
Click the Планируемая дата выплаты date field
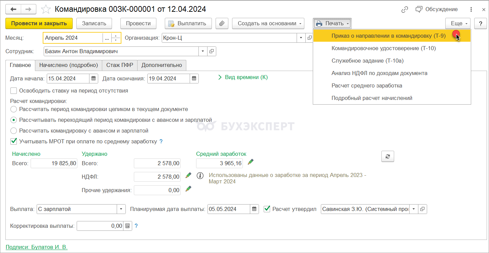229,209
